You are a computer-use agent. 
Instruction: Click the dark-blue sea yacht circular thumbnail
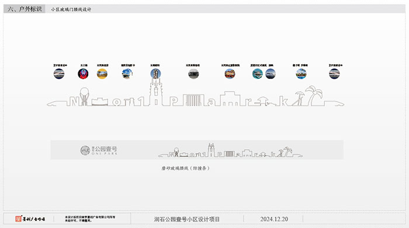coord(271,73)
